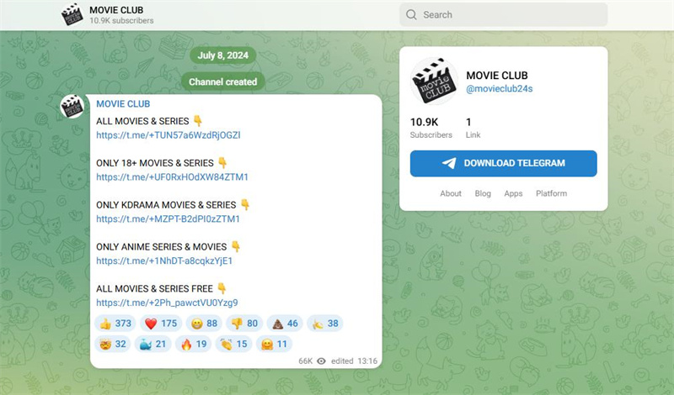The image size is (674, 395).
Task: Open the ANIME t.me/+1NhDT link
Action: [164, 261]
